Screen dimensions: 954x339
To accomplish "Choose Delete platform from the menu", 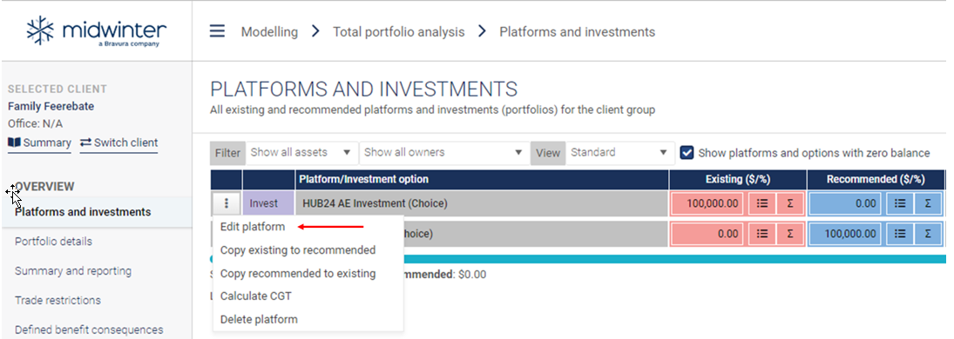I will [259, 320].
